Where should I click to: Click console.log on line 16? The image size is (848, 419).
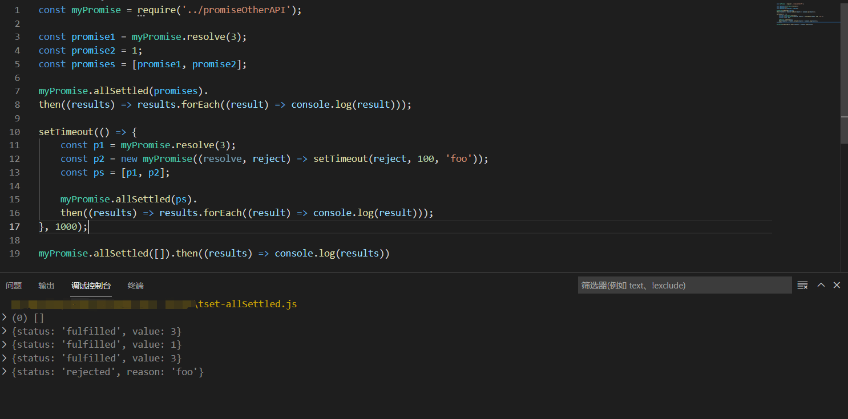point(344,213)
